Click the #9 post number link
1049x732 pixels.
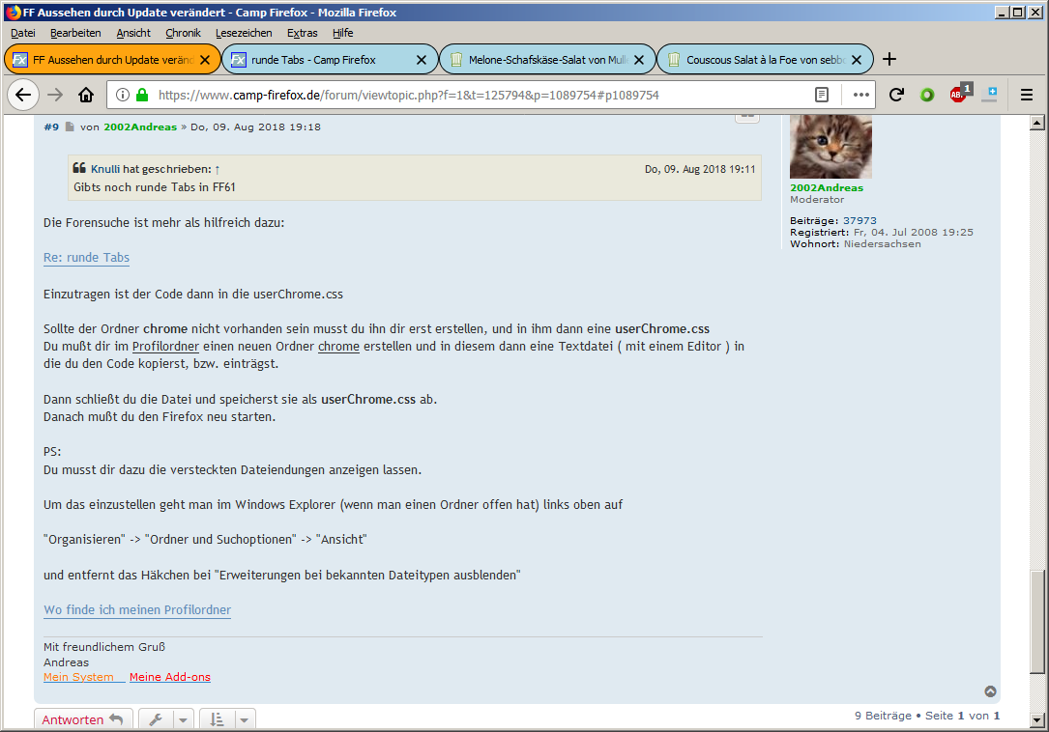(51, 127)
